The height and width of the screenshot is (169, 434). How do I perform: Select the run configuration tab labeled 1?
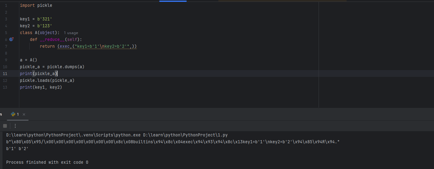(x=18, y=114)
